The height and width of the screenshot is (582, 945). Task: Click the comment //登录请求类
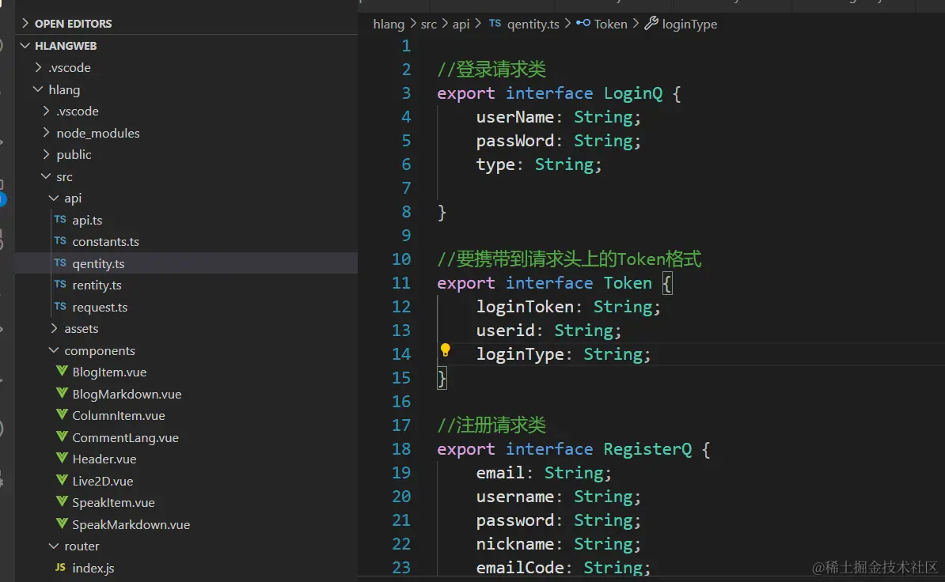(x=491, y=70)
